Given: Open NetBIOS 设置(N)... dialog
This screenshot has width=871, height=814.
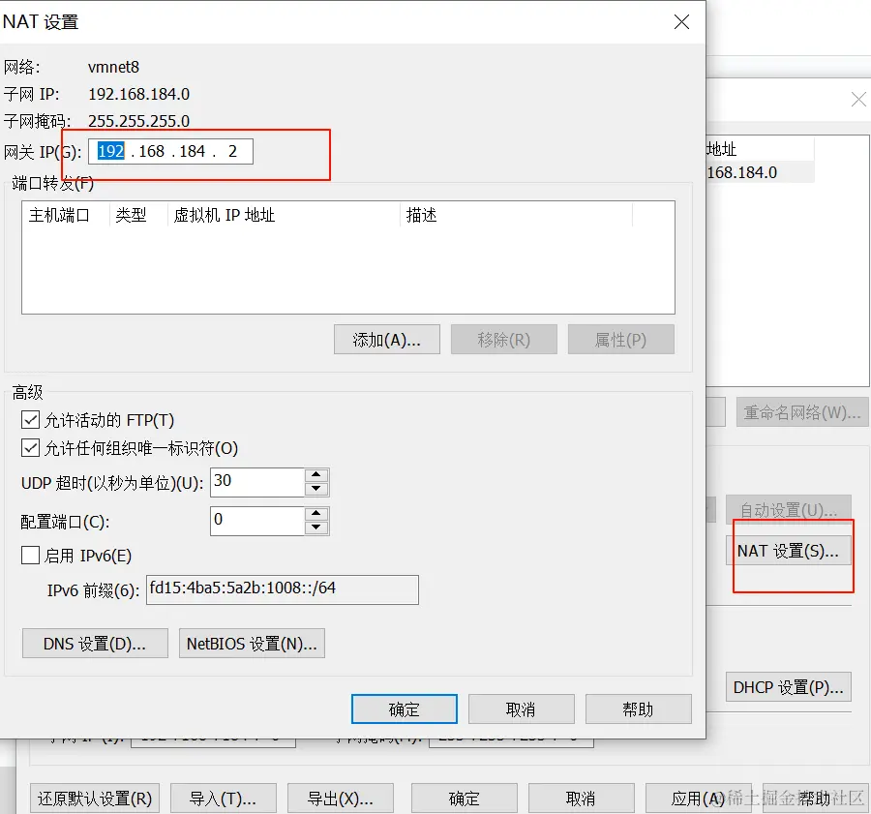Looking at the screenshot, I should click(252, 644).
